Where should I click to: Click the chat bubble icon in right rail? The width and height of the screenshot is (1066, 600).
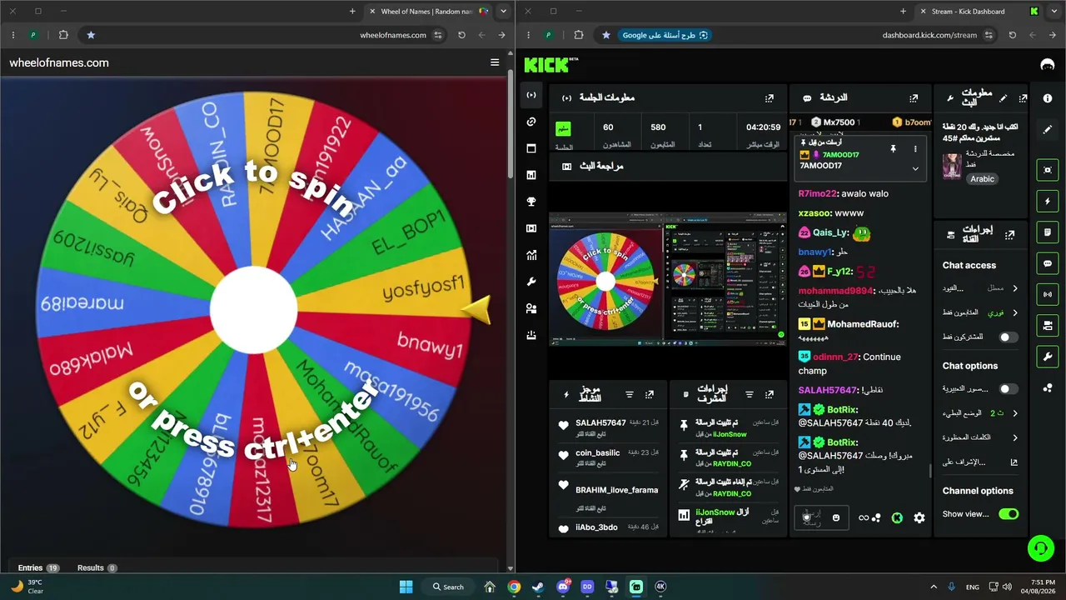click(x=1048, y=263)
